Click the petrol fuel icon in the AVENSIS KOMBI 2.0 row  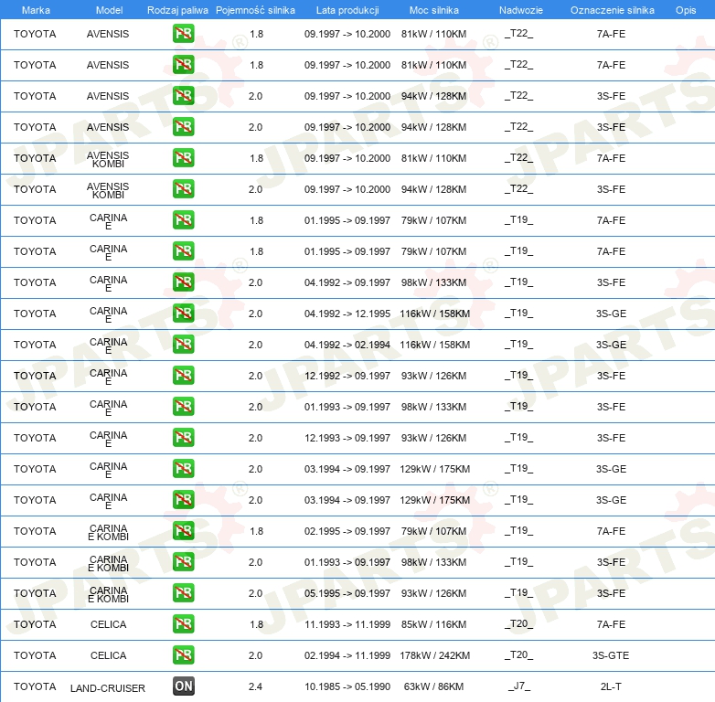coord(183,188)
